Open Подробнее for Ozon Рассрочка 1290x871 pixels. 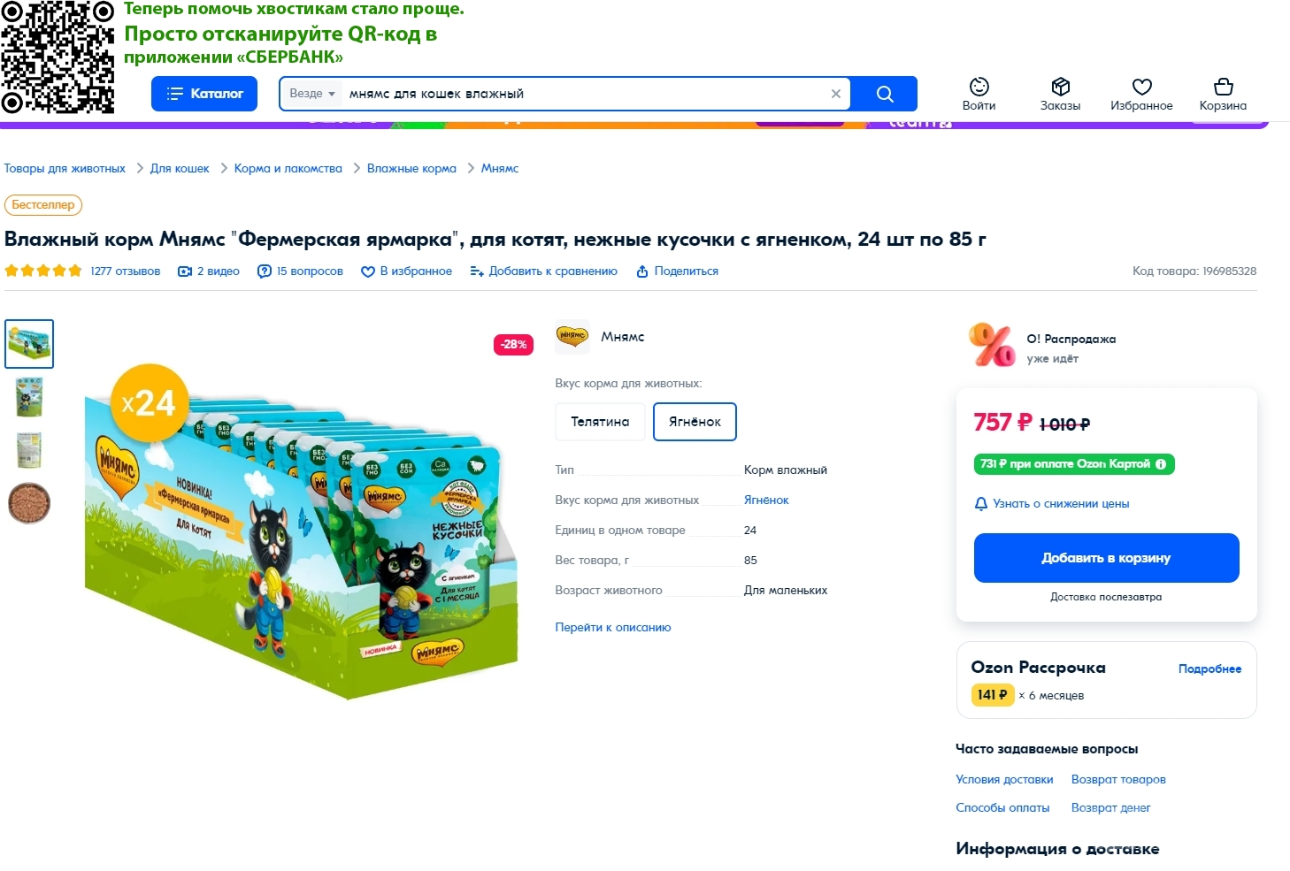tap(1209, 669)
